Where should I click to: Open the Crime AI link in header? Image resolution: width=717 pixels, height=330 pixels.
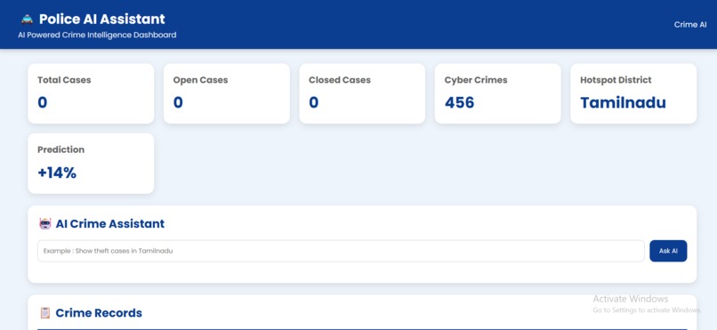(x=690, y=25)
